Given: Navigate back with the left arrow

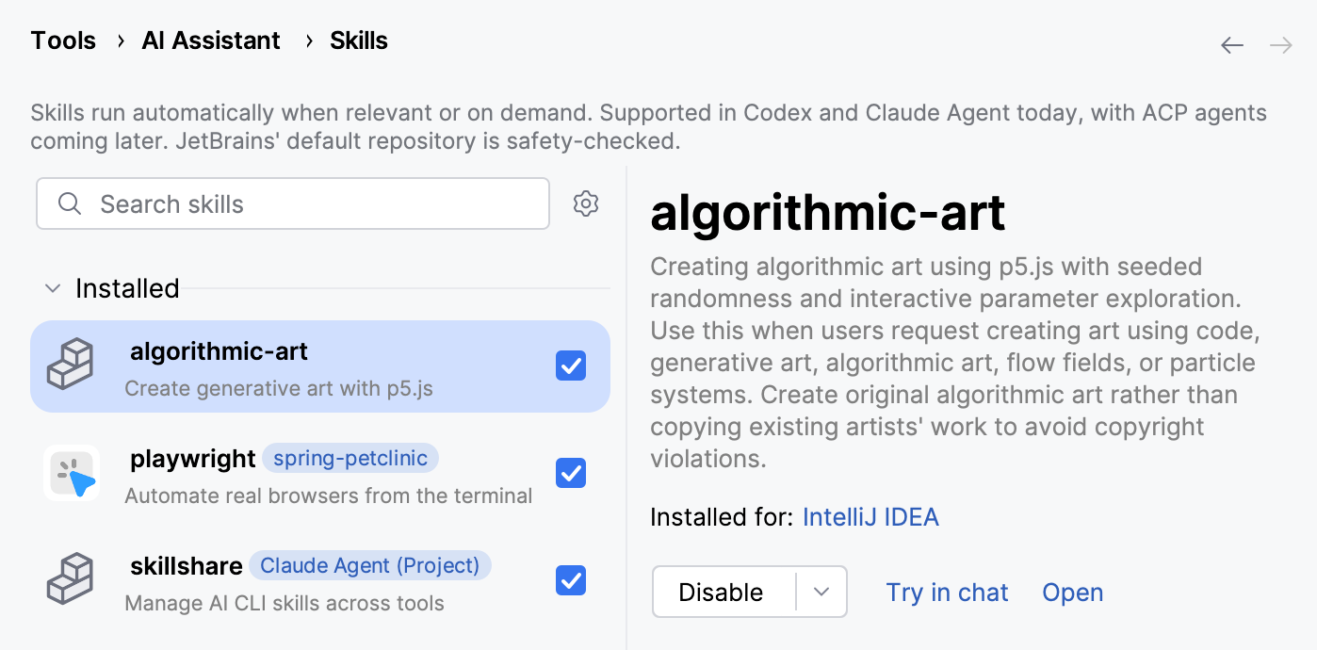Looking at the screenshot, I should (1232, 45).
